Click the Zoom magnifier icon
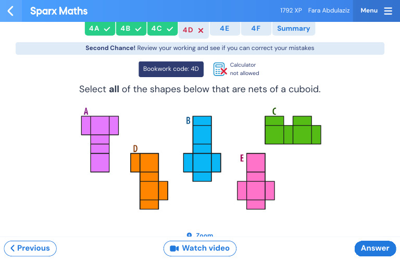 189,236
